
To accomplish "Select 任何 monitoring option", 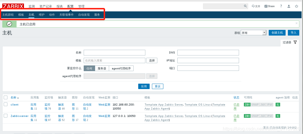I will point(89,68).
